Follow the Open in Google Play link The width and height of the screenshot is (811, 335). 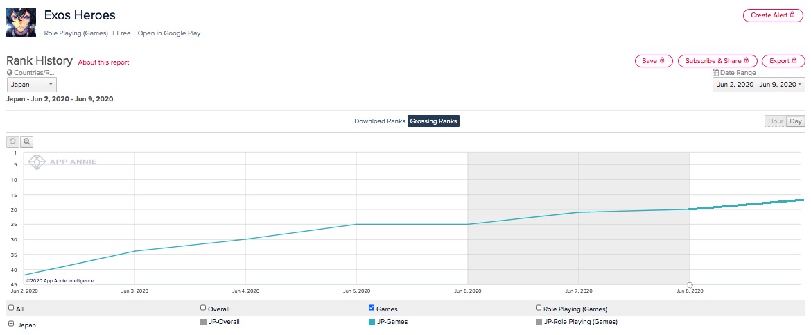169,33
